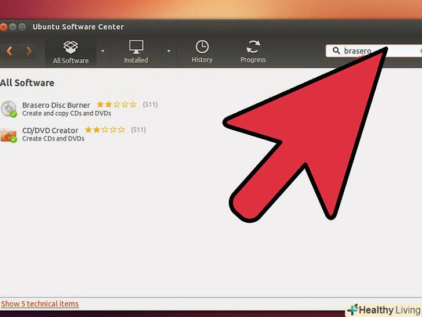Viewport: 422px width, 317px height.
Task: Click the Brasero disc icon
Action: (x=9, y=109)
